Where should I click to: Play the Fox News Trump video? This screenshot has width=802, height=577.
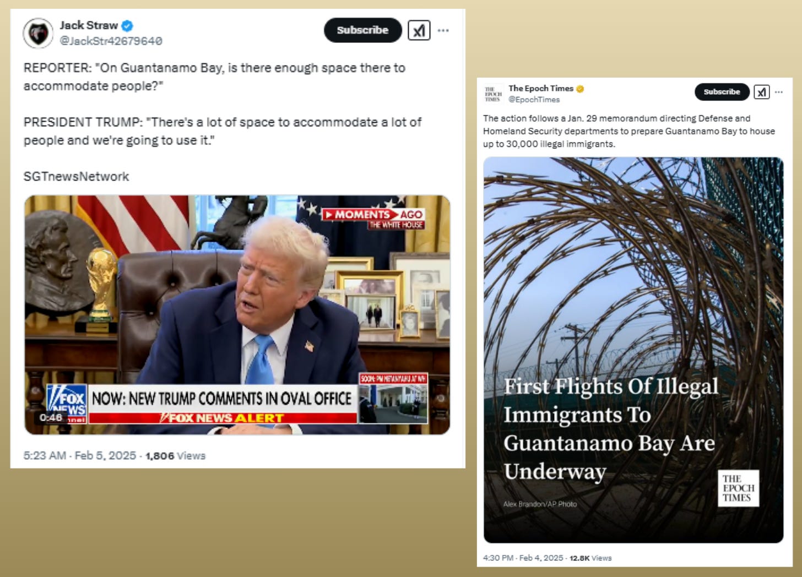237,315
